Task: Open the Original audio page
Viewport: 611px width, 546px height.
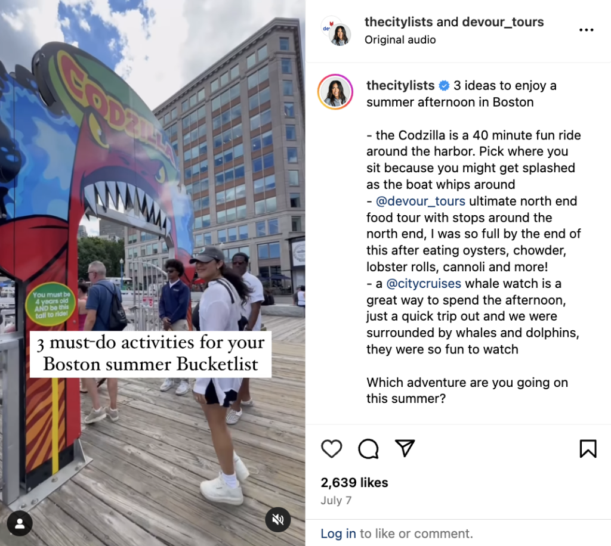Action: pyautogui.click(x=400, y=40)
